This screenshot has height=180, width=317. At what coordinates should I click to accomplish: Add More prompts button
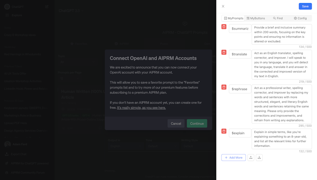point(233,157)
